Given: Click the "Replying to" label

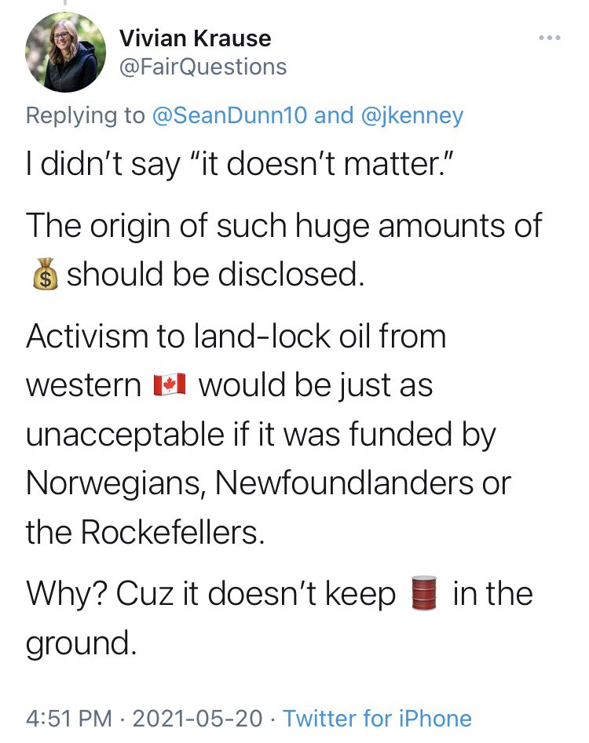Looking at the screenshot, I should coord(86,115).
